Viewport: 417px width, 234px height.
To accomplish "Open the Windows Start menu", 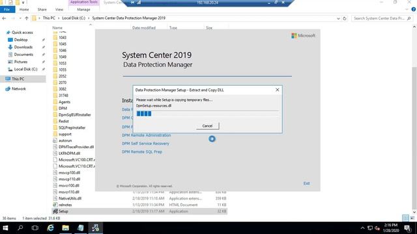I will click(x=5, y=228).
